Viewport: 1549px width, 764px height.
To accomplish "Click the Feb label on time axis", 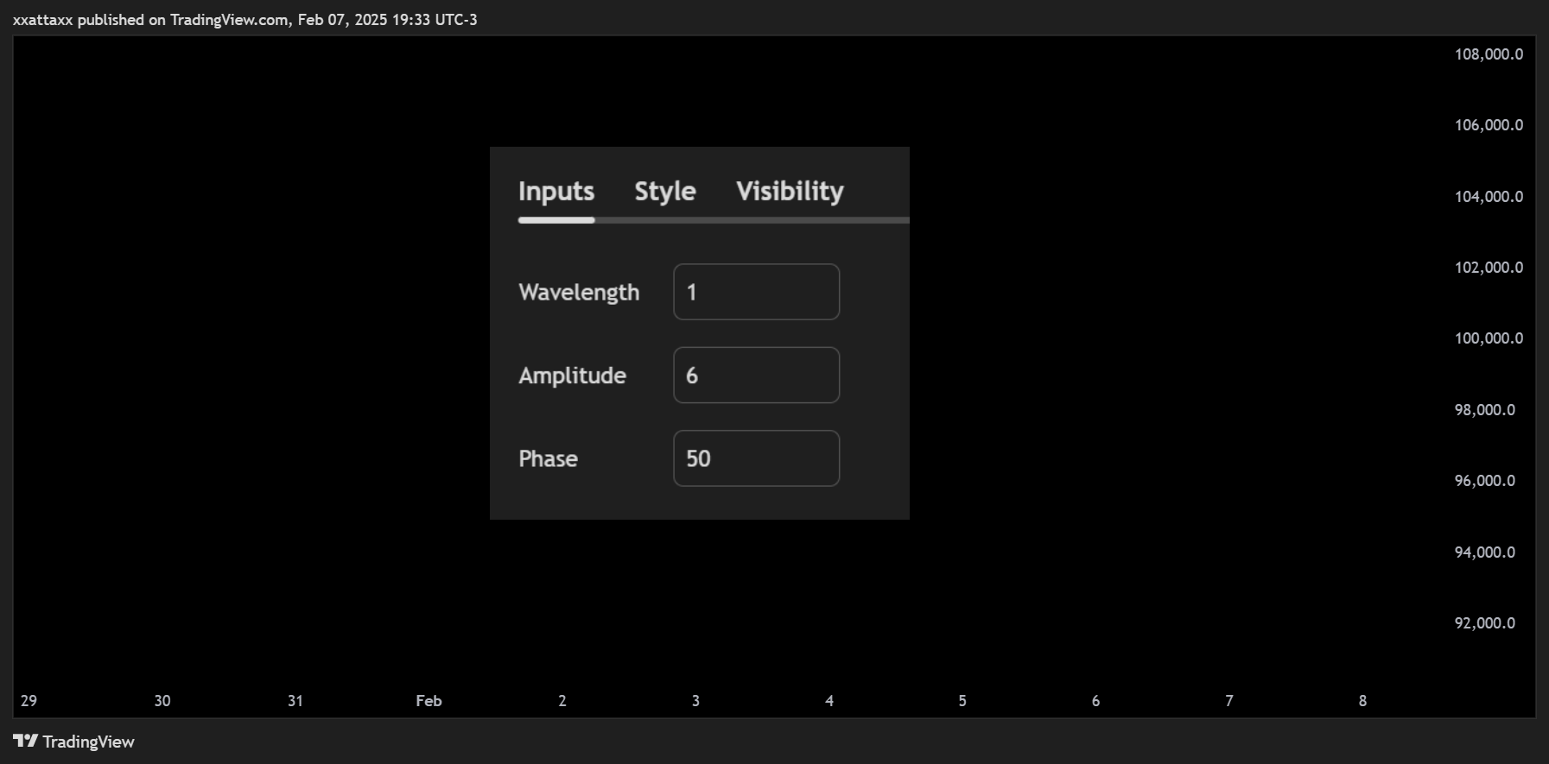I will (x=429, y=701).
